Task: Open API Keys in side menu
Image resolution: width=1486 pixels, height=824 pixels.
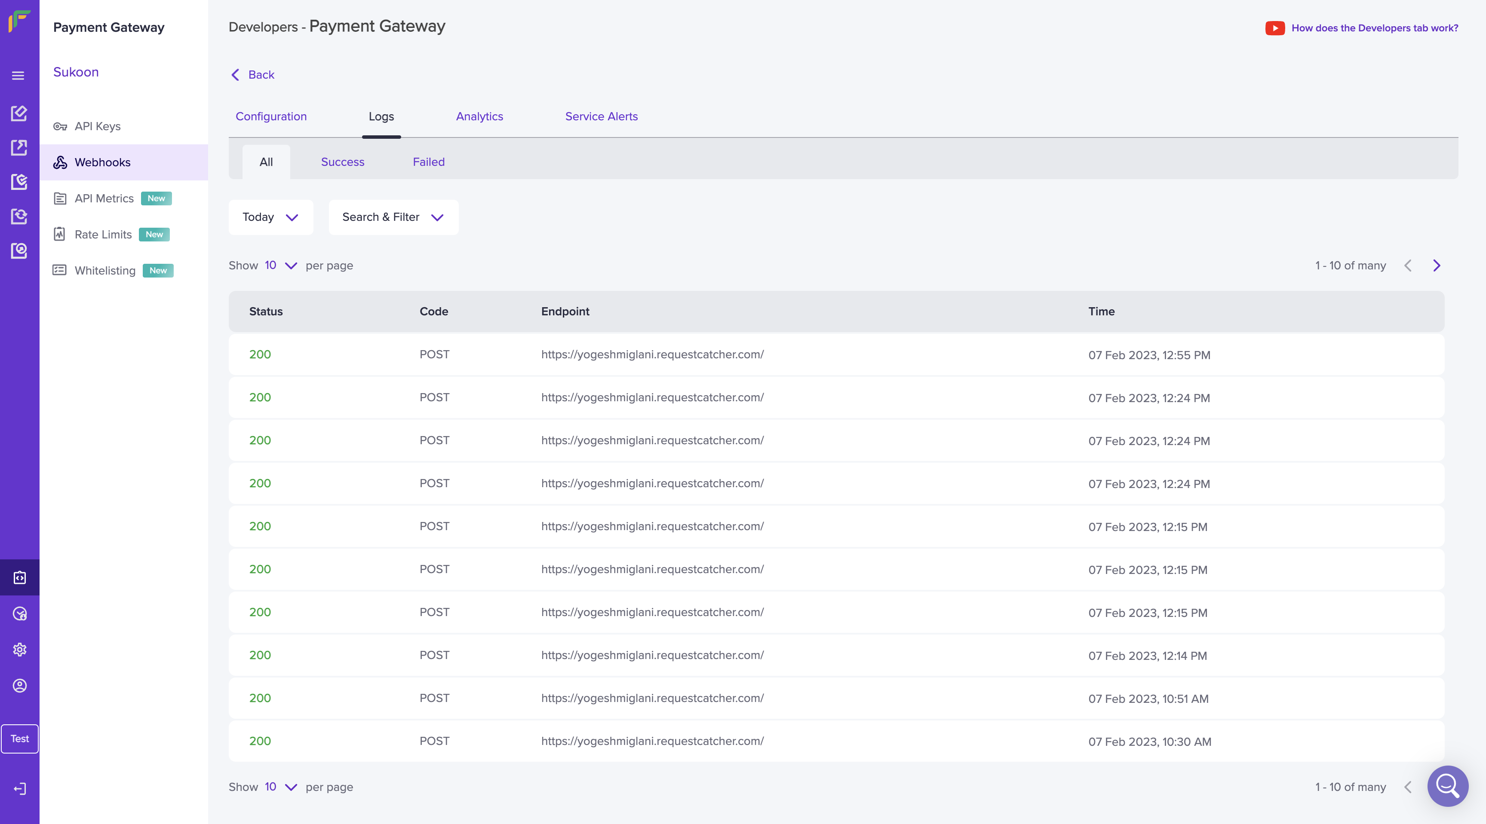Action: (x=97, y=126)
